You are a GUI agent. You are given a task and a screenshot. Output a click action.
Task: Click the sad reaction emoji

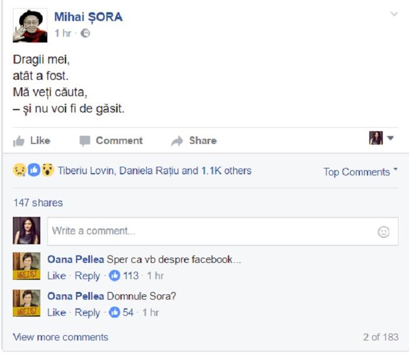(19, 170)
